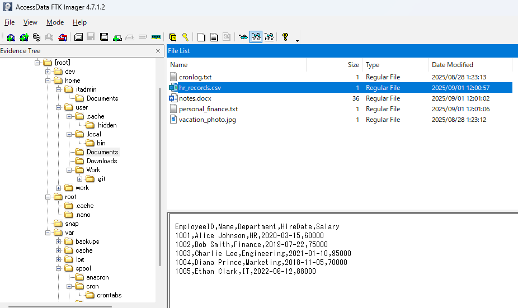
Task: Sort file list by Size column
Action: (335, 65)
